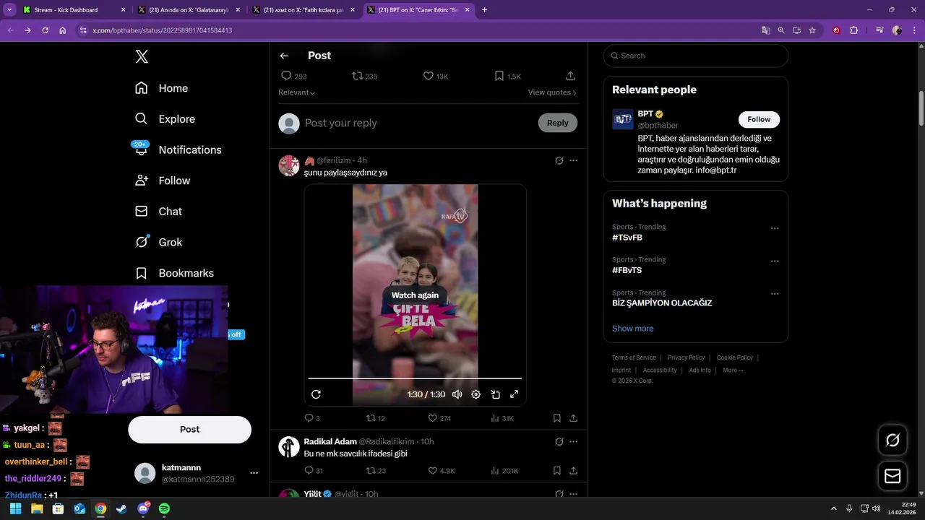Reply to Radikal Adam post with 31 replies
Viewport: 925px width, 520px height.
pos(314,471)
